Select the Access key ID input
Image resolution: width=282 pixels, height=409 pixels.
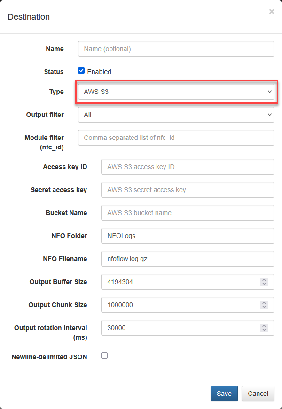(x=188, y=167)
